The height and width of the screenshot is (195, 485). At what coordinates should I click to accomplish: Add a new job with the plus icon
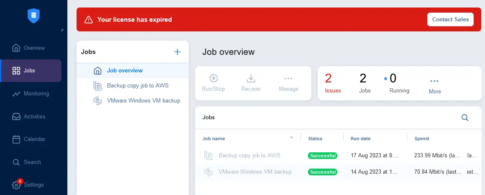(x=177, y=52)
